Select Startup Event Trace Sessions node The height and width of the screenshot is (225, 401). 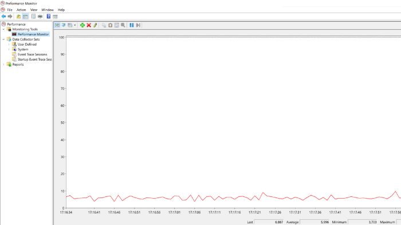[34, 60]
